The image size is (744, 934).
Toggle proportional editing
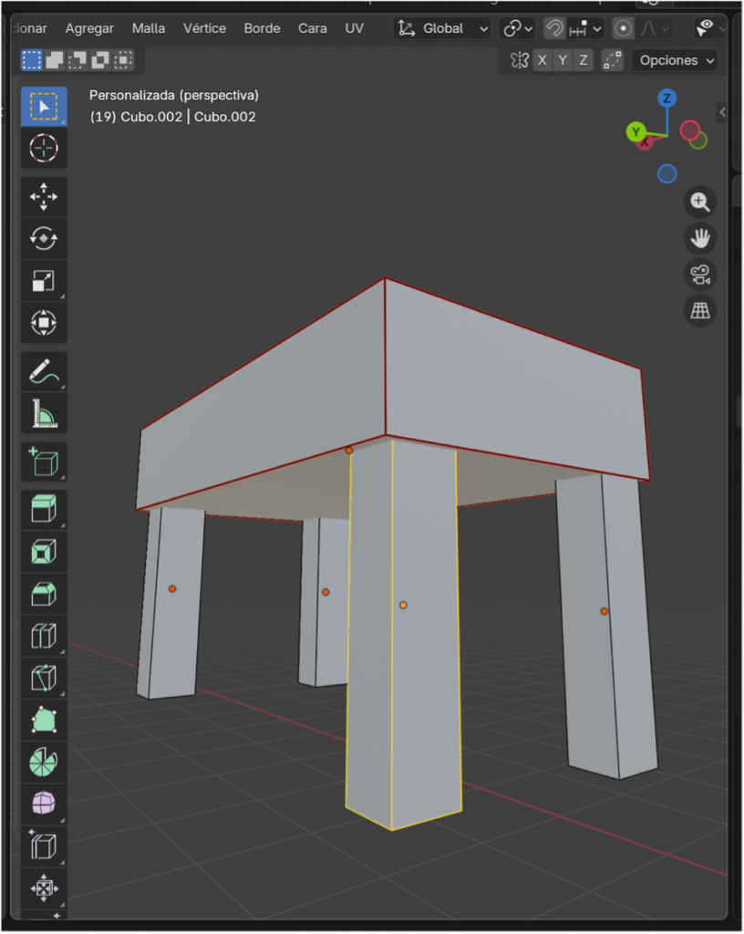click(624, 28)
